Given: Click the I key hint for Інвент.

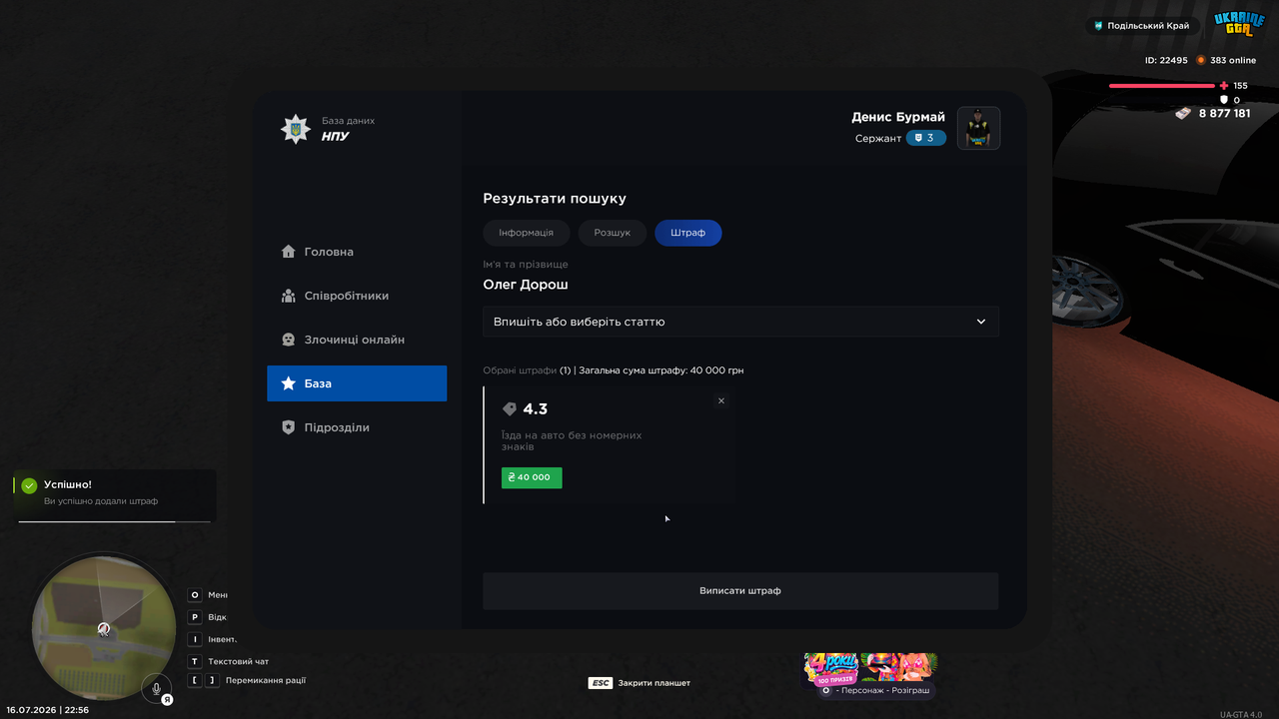Looking at the screenshot, I should point(195,639).
